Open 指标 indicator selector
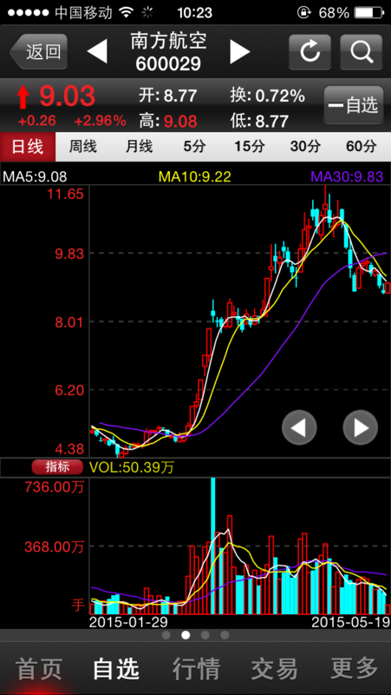The height and width of the screenshot is (695, 391). tap(57, 467)
